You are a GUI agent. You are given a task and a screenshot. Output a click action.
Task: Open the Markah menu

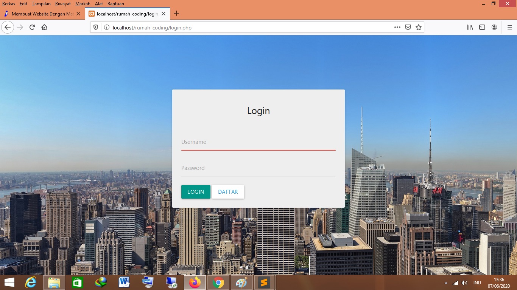coord(83,4)
